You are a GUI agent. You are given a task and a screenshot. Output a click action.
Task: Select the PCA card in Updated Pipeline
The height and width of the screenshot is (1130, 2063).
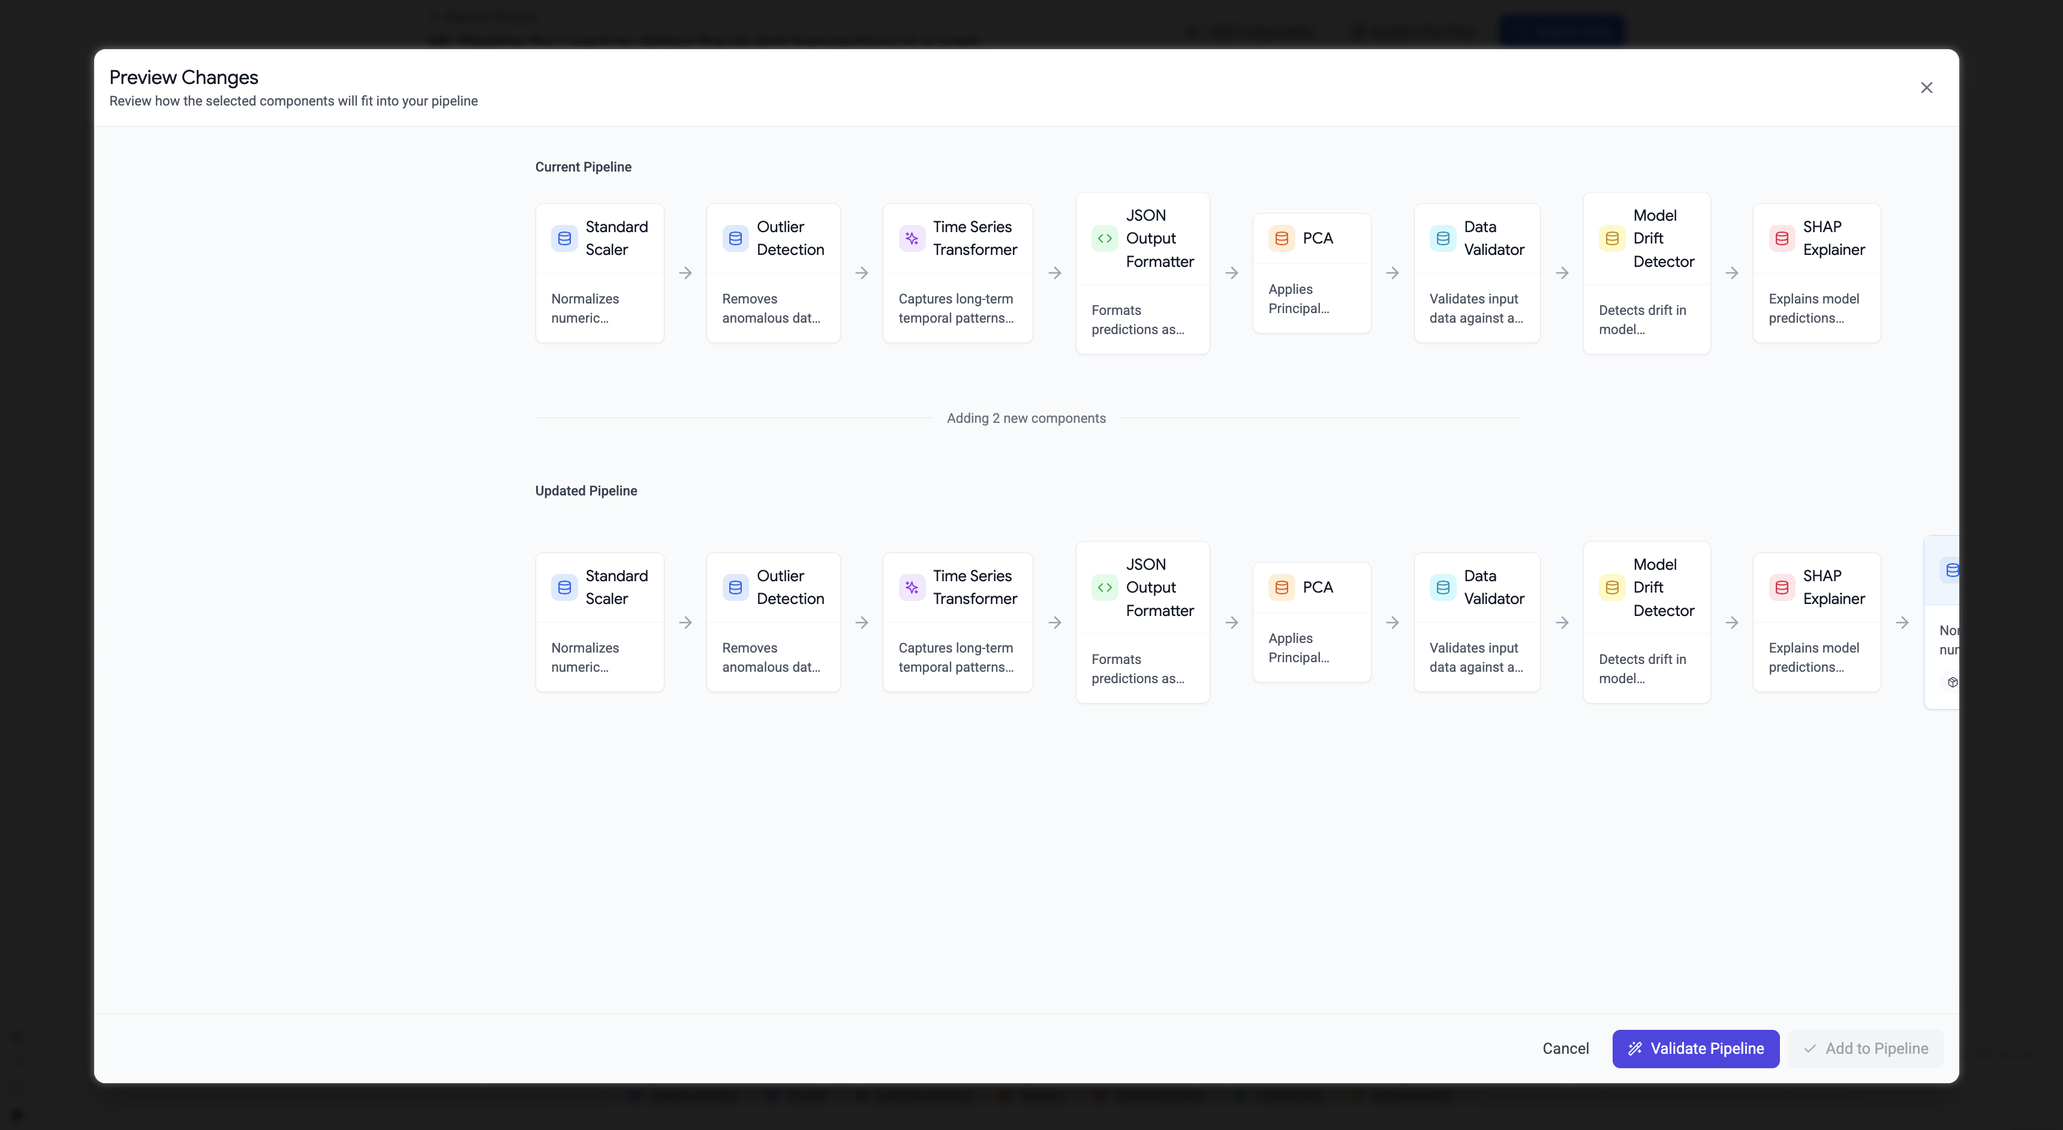click(1311, 622)
